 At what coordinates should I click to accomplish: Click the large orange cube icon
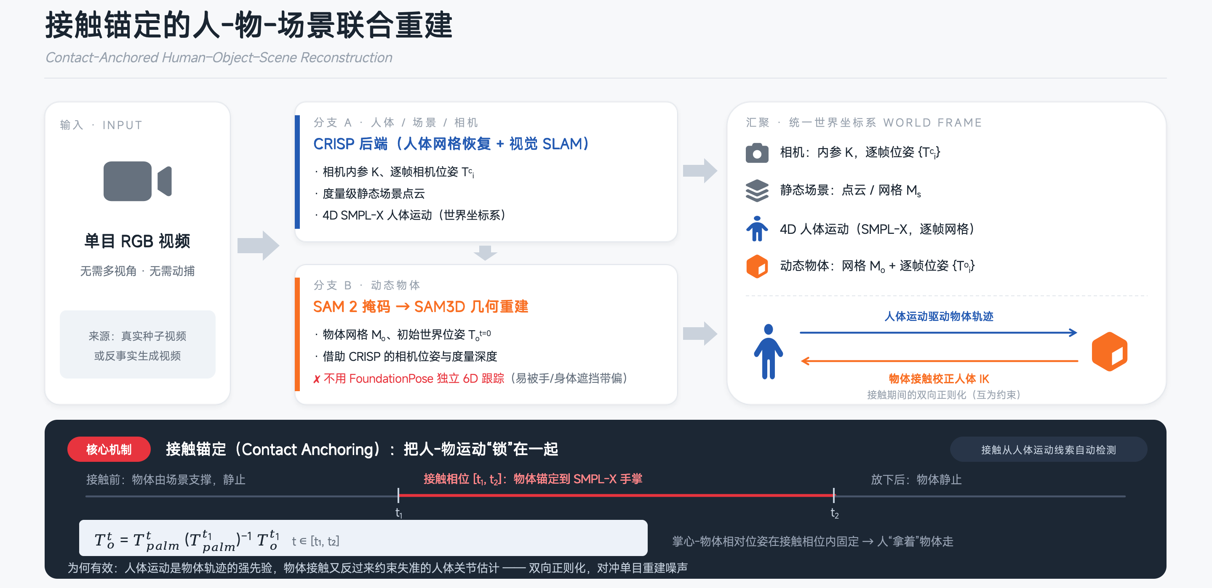(x=1109, y=351)
